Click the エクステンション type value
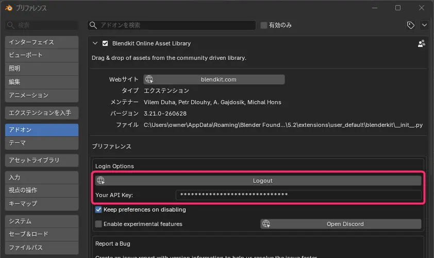 (166, 91)
